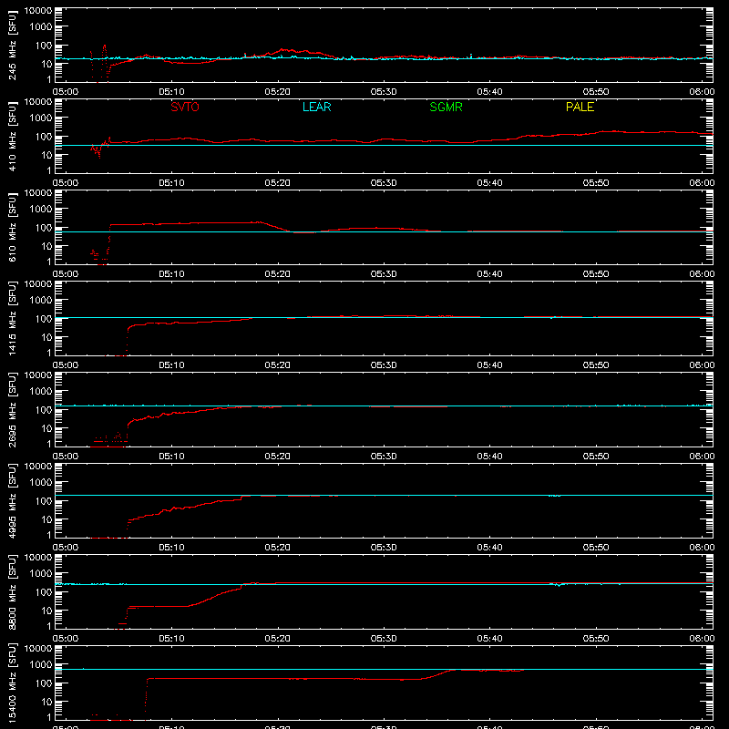729x729 pixels.
Task: Click the yellow PALE legend label
Action: pyautogui.click(x=580, y=107)
